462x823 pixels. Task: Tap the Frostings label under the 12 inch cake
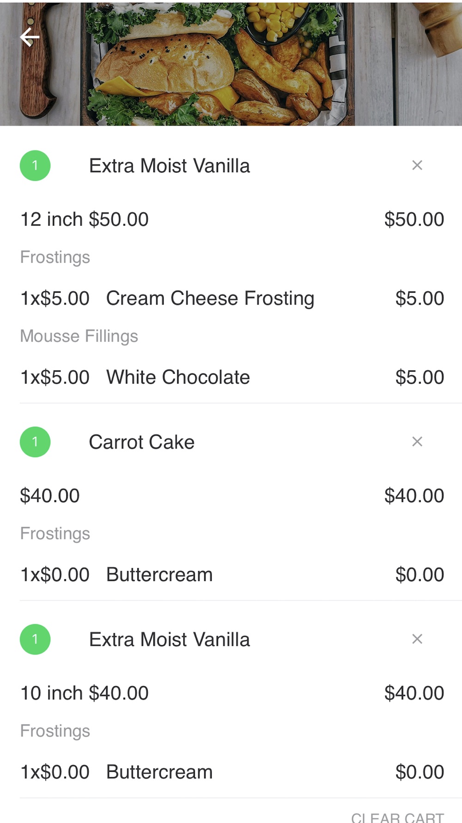tap(55, 257)
